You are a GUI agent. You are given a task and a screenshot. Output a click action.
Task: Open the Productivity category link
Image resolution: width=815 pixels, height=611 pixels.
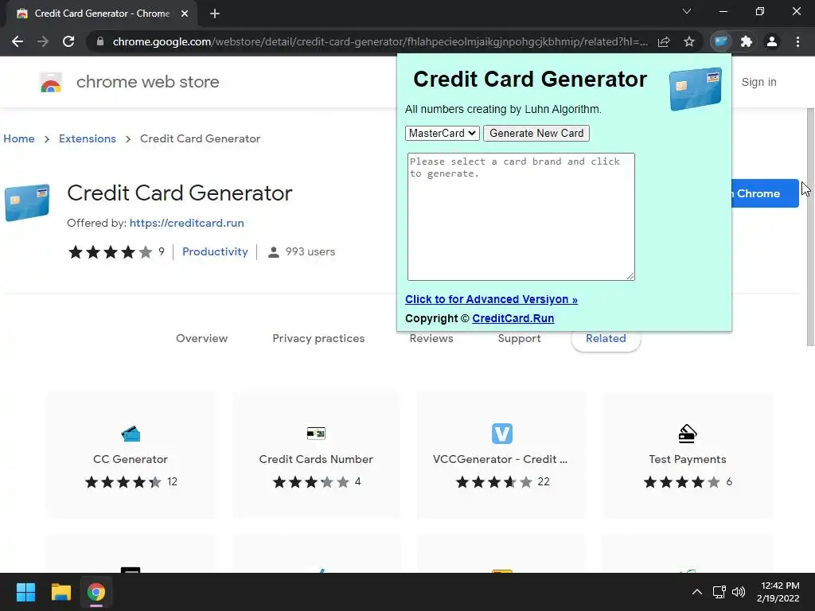click(215, 251)
